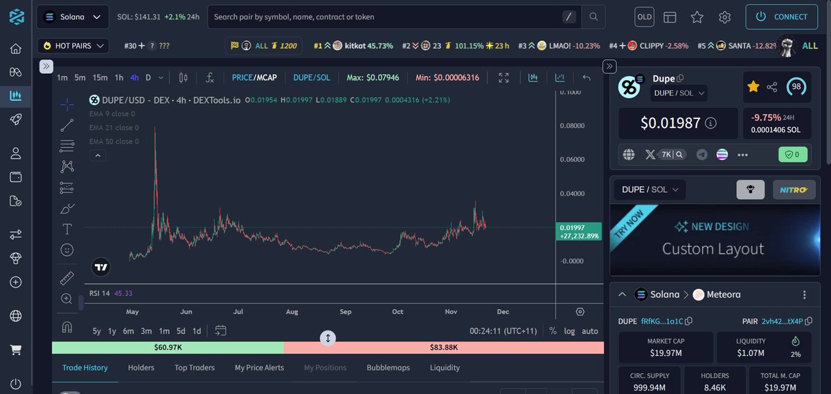Switch to Bubblemaps tab
The height and width of the screenshot is (394, 831).
(x=388, y=368)
